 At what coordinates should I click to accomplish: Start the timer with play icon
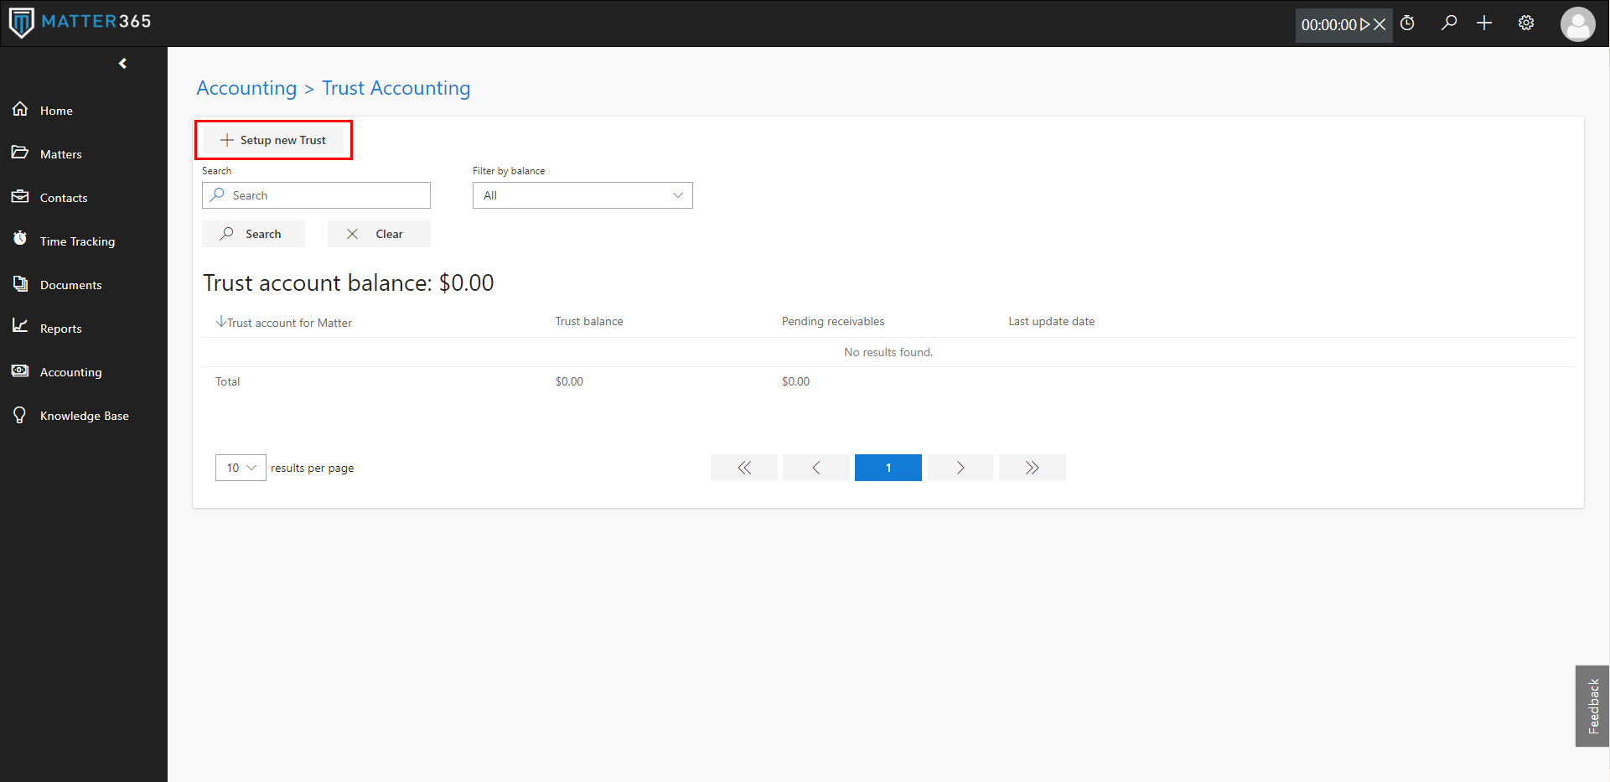tap(1364, 25)
